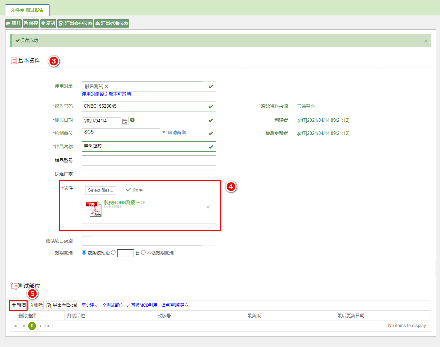The width and height of the screenshot is (440, 347).
Task: Switch to the 文件库-测试报告 tab
Action: 27,10
